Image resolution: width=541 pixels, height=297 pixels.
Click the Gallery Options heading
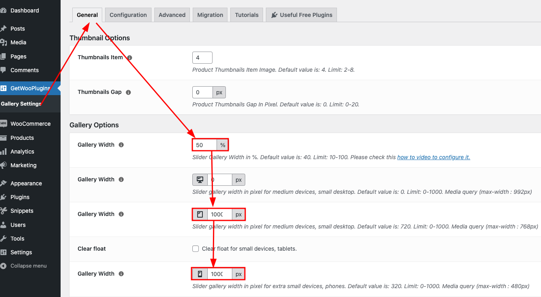click(x=94, y=125)
